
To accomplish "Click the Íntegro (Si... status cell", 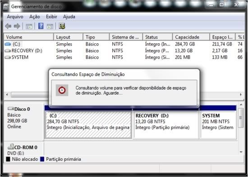I will [157, 57].
